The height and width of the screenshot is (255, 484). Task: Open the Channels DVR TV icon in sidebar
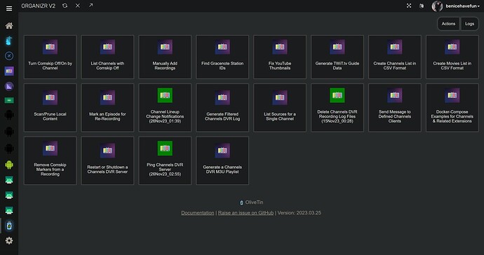pos(9,71)
